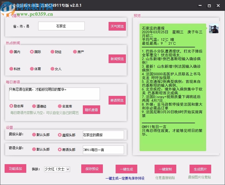
Task: Copy content with the 一键复制 button
Action: [165, 168]
